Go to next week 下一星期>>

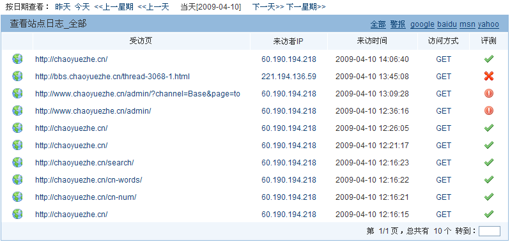coord(305,7)
